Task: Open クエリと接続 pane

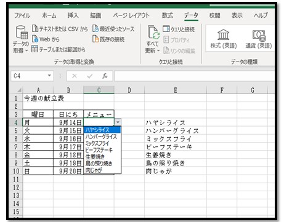Action: pyautogui.click(x=179, y=29)
